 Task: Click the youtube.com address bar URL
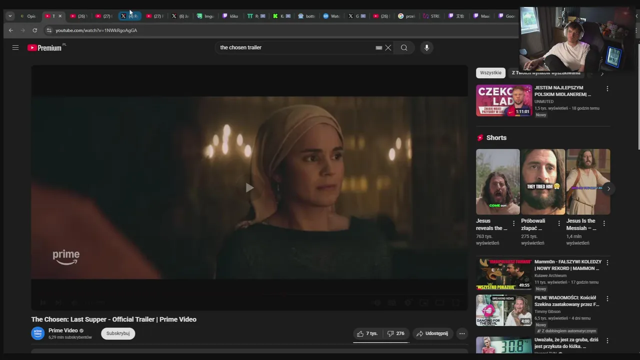click(96, 30)
